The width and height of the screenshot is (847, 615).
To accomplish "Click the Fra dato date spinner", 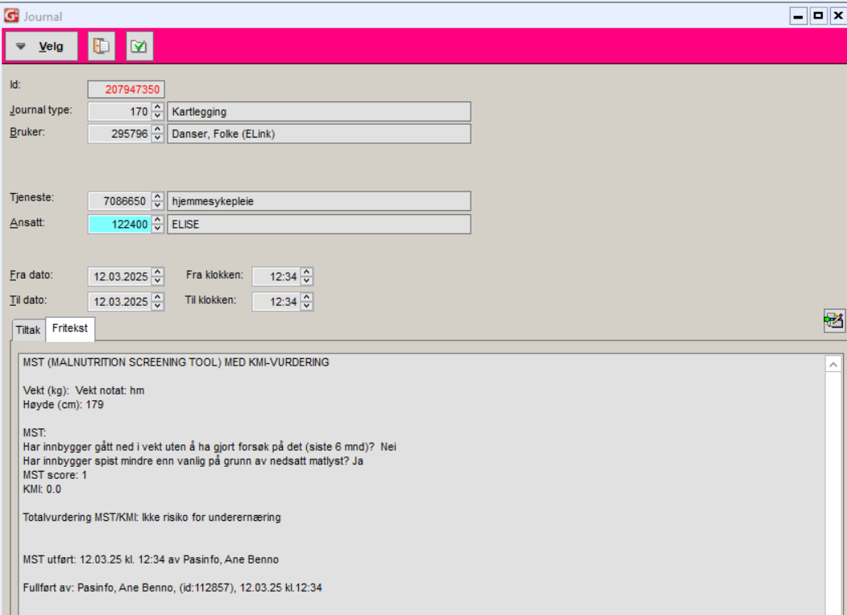I will pos(158,277).
